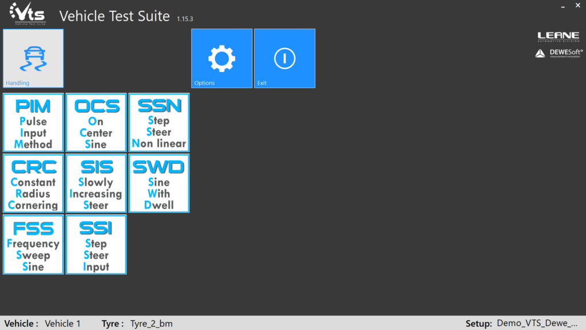Select the OCS On Center Sine test
Image resolution: width=586 pixels, height=330 pixels.
click(x=96, y=123)
